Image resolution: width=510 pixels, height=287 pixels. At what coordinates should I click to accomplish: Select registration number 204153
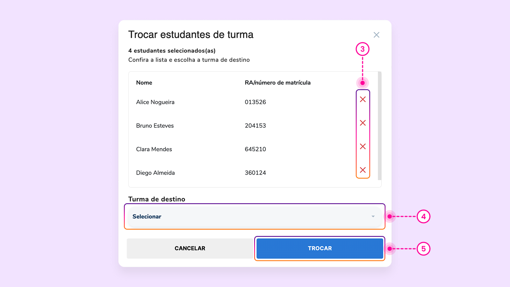click(x=255, y=126)
